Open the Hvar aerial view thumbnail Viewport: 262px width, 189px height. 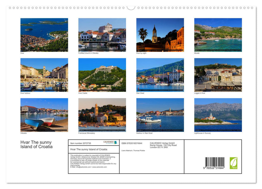click(x=44, y=35)
